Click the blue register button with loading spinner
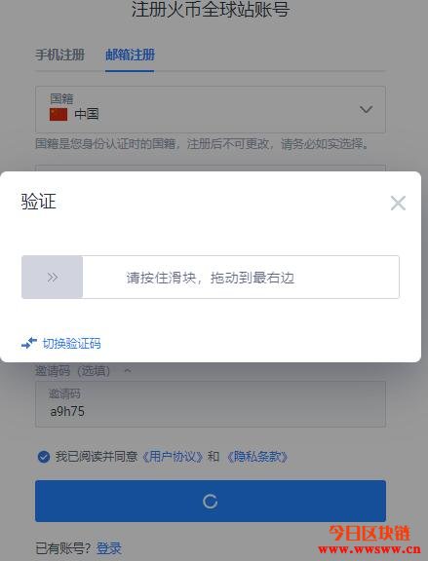Screen dimensions: 428x561 [211, 501]
